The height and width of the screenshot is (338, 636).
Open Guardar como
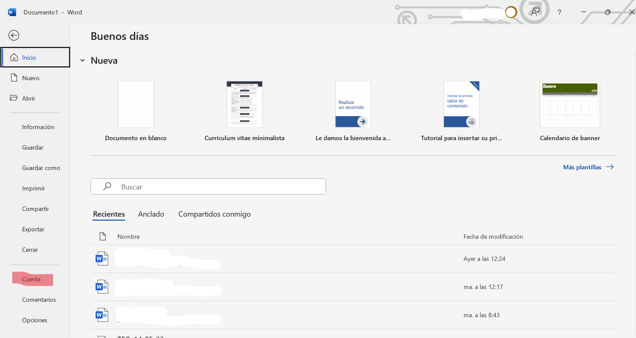(41, 168)
